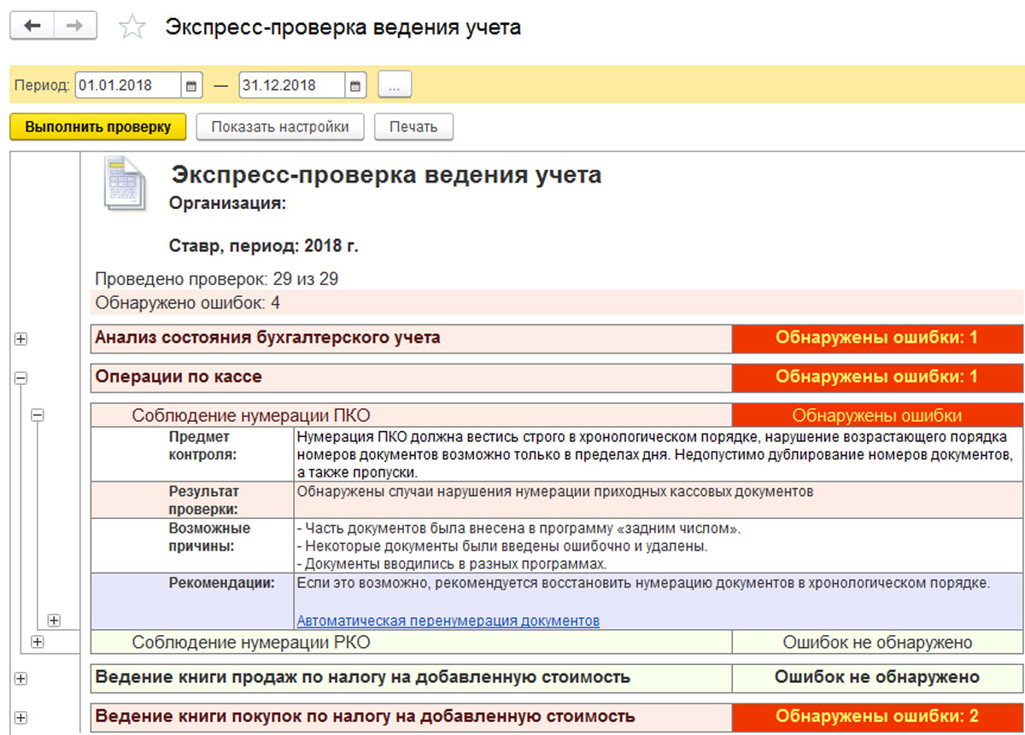Expand Ведение книги покупок section
Viewport: 1025px width, 735px height.
[x=21, y=718]
